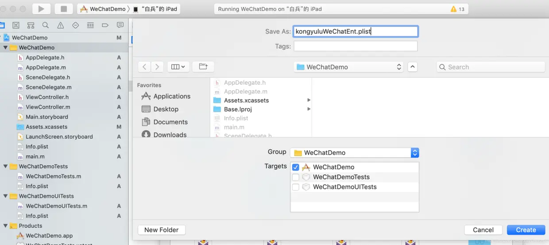Show the 13 build warnings
This screenshot has height=245, width=549.
457,9
